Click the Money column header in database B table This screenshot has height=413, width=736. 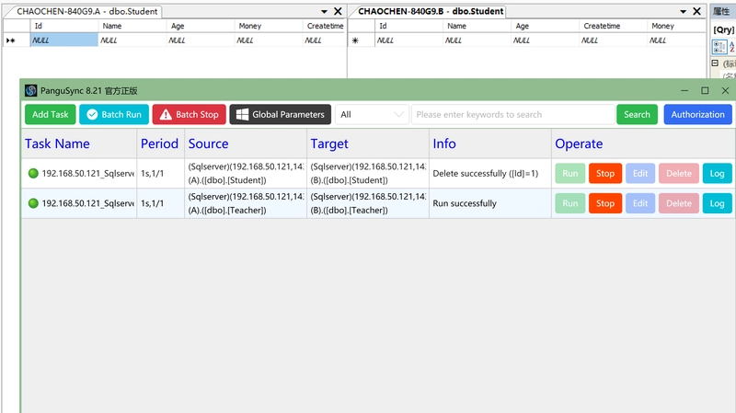(x=676, y=26)
